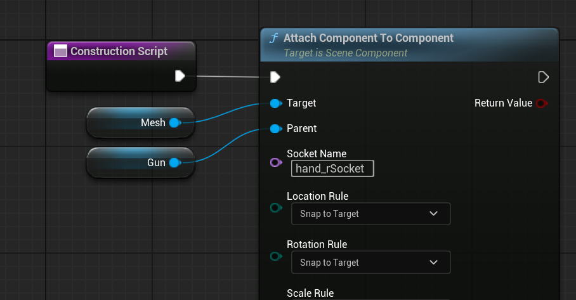Click the Construction Script output execution pin
Screen dimensions: 576x300
pyautogui.click(x=180, y=76)
